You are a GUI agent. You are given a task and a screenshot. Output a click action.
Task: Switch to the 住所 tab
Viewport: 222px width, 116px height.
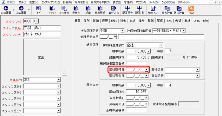coord(87,21)
